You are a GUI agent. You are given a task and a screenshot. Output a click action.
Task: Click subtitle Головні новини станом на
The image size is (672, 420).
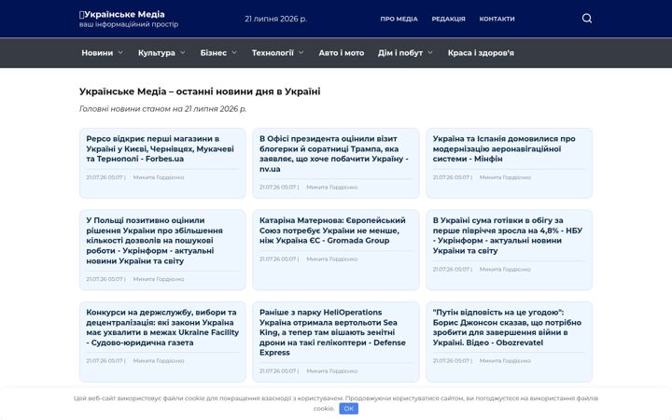coord(162,109)
